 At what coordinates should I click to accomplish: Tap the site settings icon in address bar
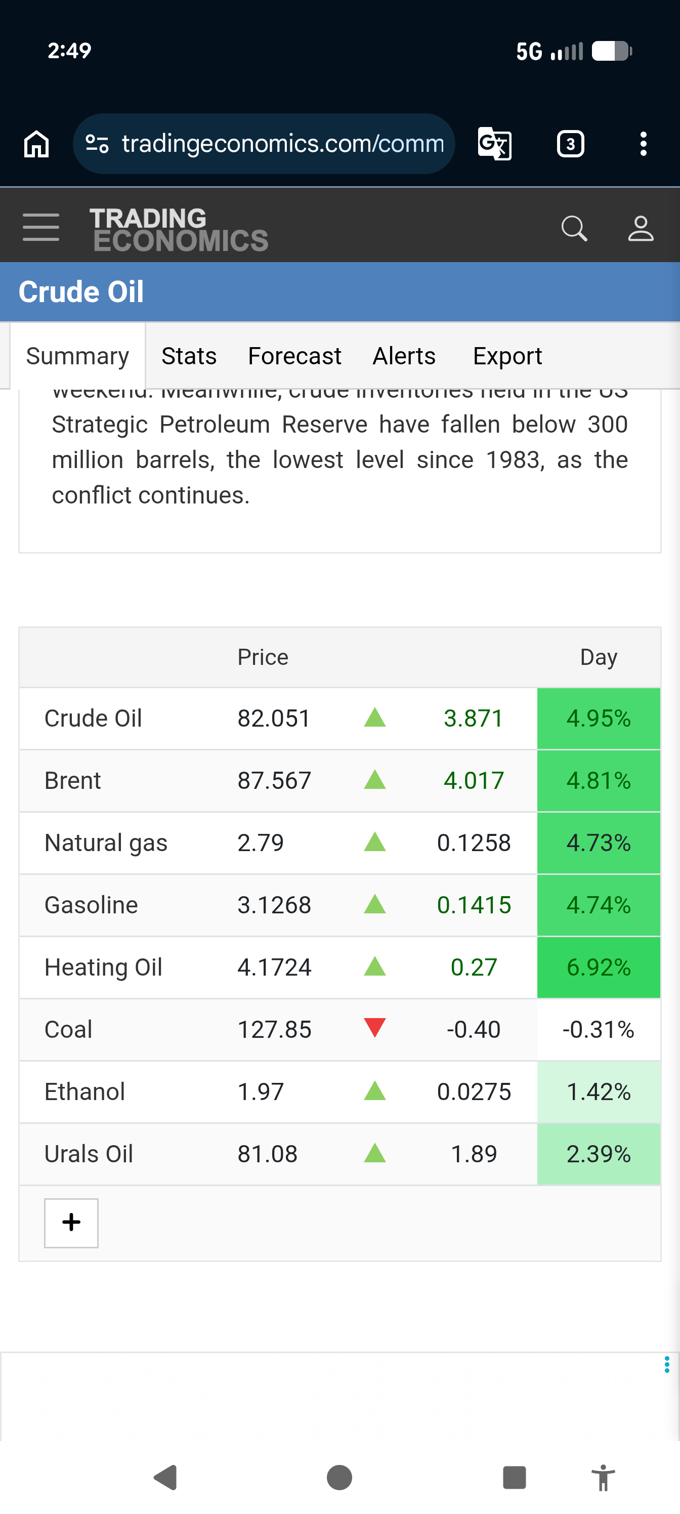(97, 144)
